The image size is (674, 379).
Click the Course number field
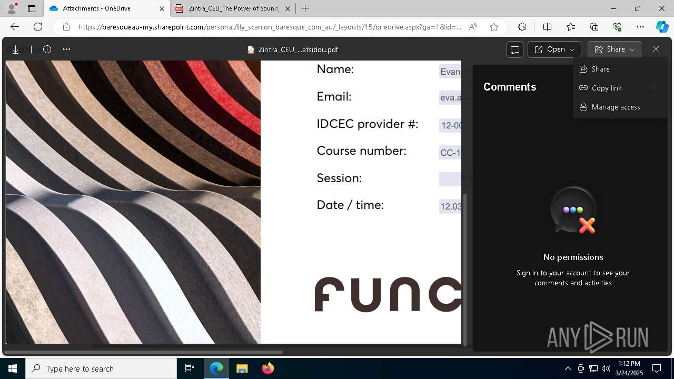click(450, 153)
